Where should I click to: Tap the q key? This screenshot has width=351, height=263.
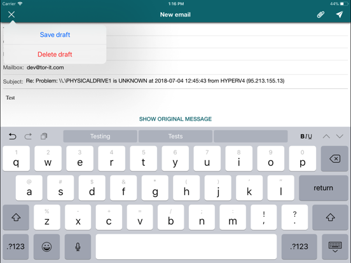pyautogui.click(x=16, y=159)
